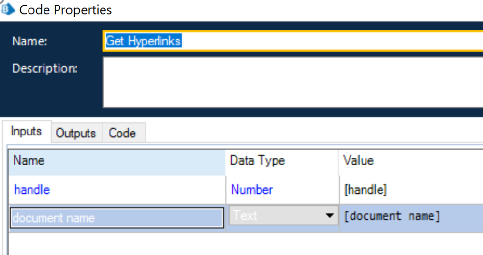
Task: Switch to the Code tab
Action: (122, 133)
